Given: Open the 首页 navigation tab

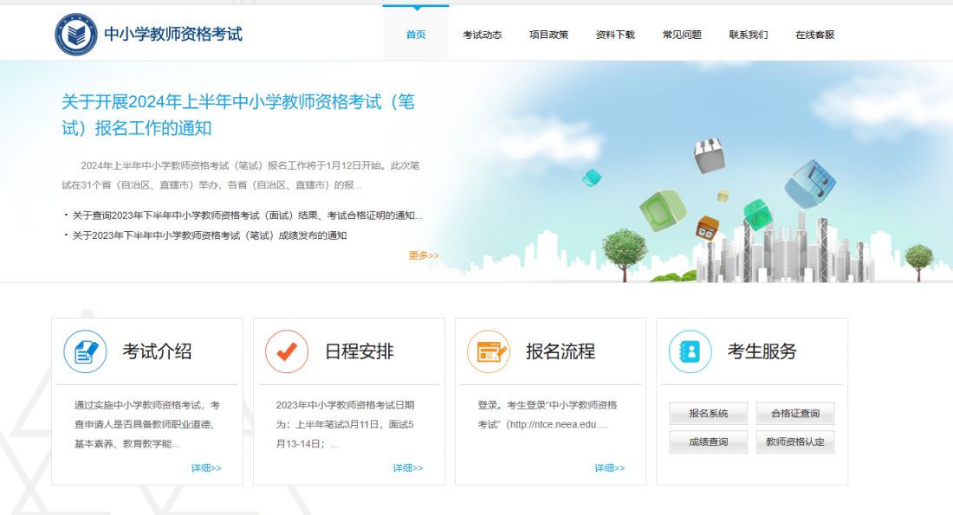Looking at the screenshot, I should 416,35.
